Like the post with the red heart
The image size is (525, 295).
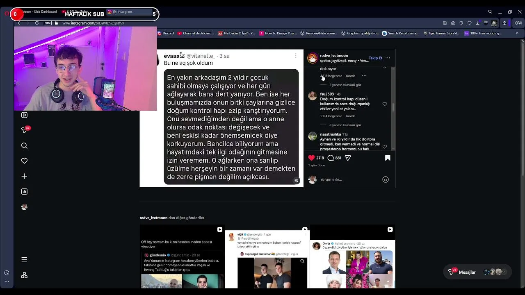311,158
